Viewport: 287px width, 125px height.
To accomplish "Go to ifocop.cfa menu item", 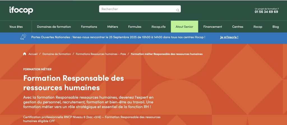I will [159, 27].
